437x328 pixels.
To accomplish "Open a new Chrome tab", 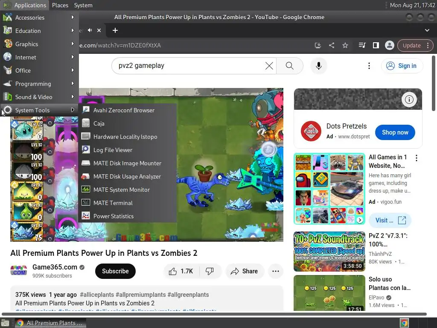I will point(115,30).
